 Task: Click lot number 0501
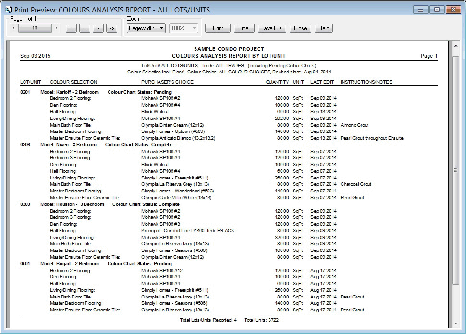[x=25, y=263]
